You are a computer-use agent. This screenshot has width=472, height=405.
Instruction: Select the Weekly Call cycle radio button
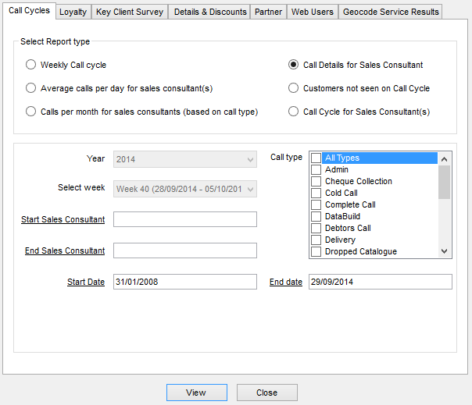tap(31, 65)
